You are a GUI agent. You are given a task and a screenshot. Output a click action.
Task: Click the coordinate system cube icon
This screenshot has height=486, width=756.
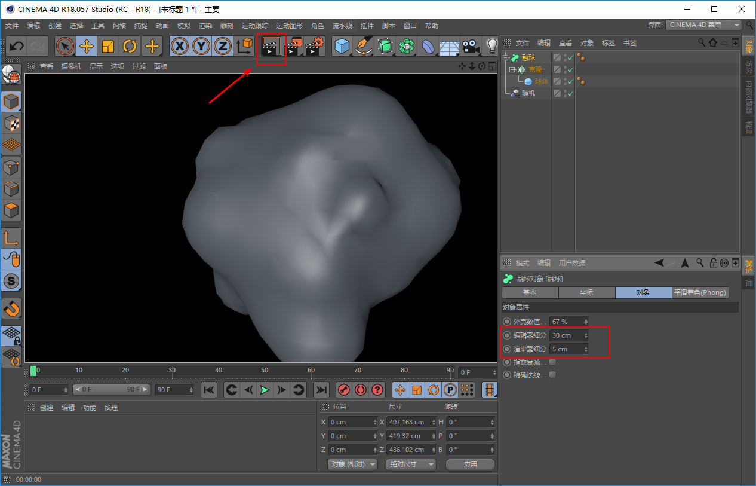244,46
